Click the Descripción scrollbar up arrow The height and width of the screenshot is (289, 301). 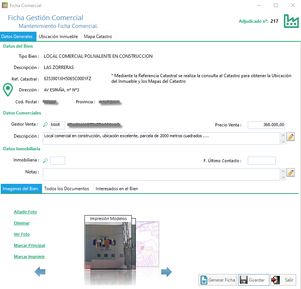click(283, 135)
